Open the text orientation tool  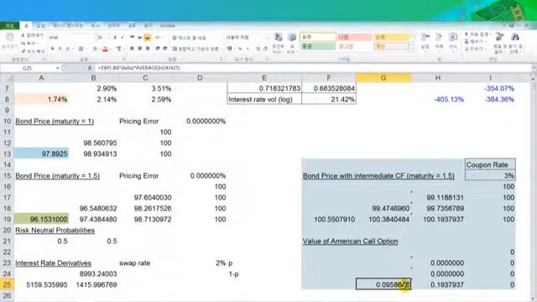159,37
